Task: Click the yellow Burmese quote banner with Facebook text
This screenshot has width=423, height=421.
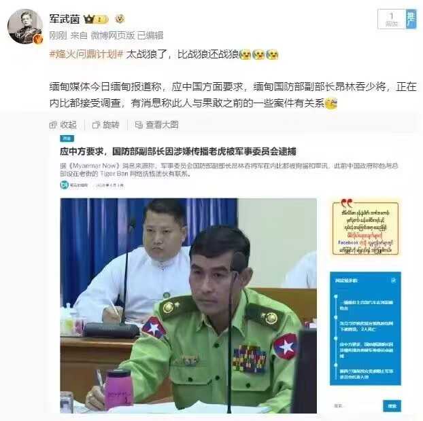Action: click(x=366, y=227)
